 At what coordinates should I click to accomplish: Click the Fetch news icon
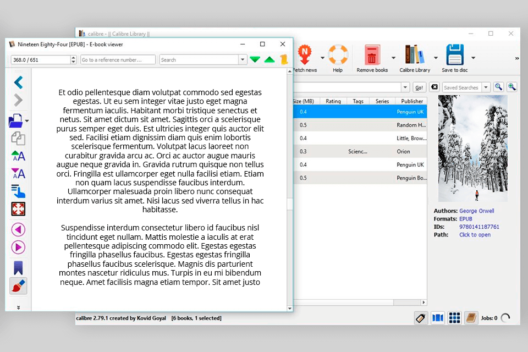(x=305, y=54)
